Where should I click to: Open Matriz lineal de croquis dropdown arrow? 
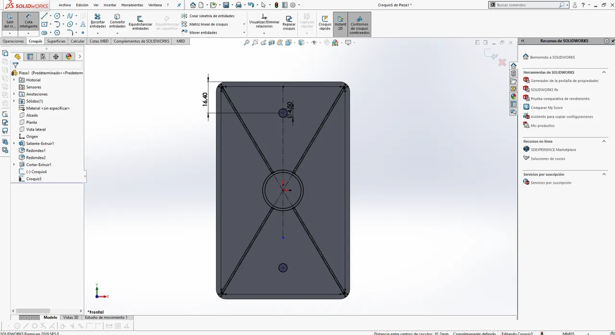[244, 24]
